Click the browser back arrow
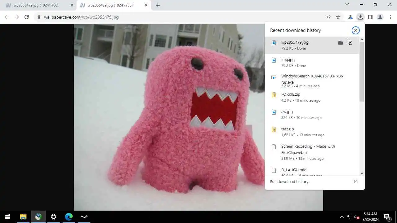The height and width of the screenshot is (223, 397). 7,17
